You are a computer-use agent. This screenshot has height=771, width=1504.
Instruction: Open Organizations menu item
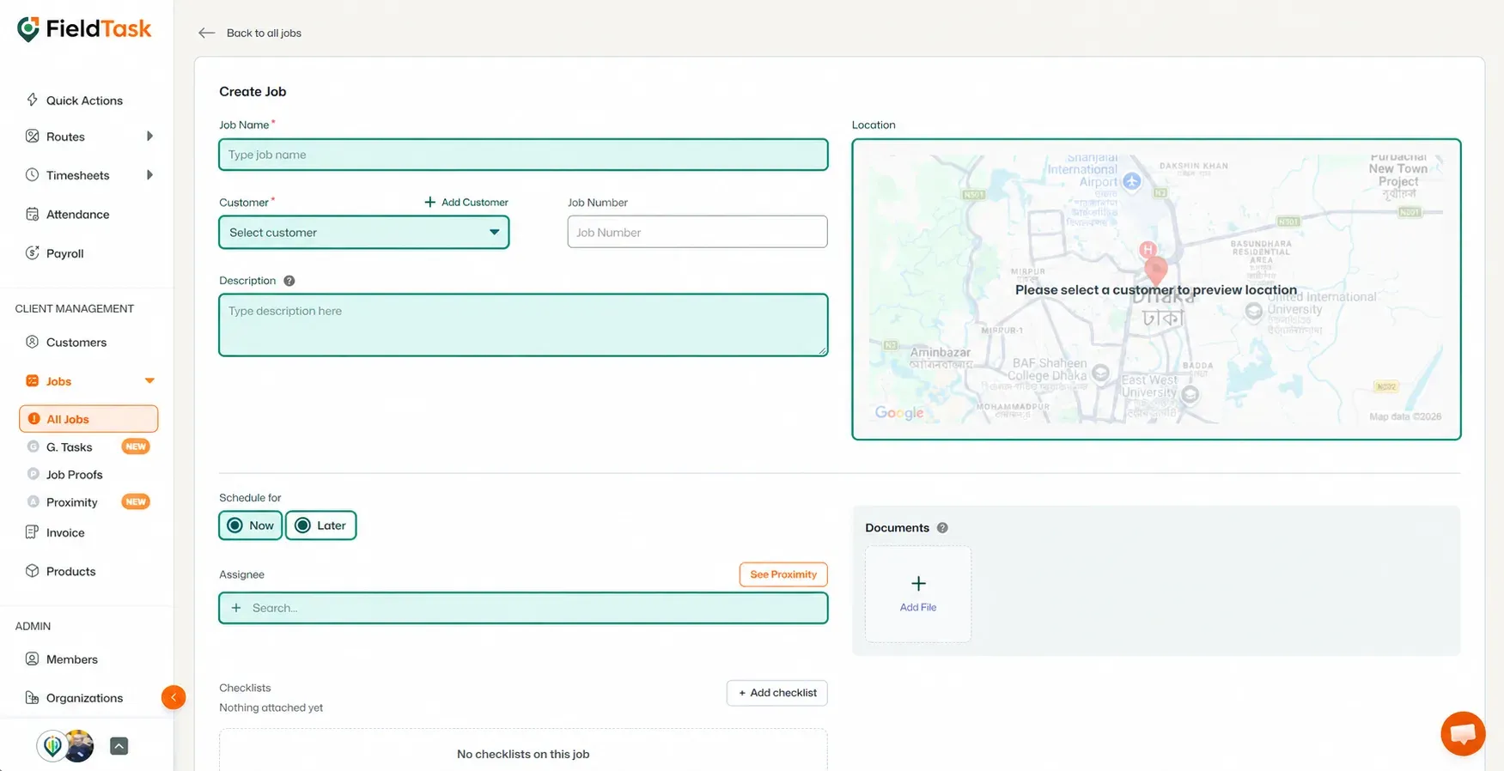pyautogui.click(x=85, y=698)
